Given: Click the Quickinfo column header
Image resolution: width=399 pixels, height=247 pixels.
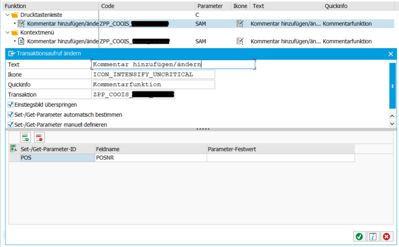Looking at the screenshot, I should [x=358, y=6].
